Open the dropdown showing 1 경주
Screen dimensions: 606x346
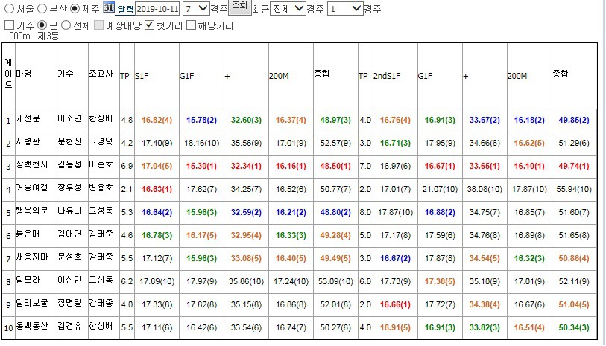(345, 8)
